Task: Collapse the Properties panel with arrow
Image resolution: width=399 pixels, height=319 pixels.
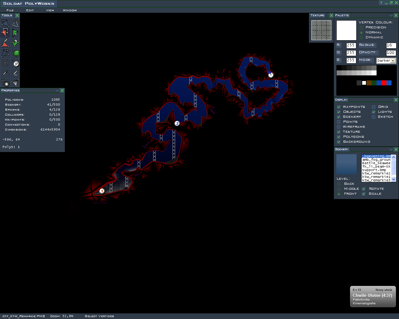Action: coord(57,91)
